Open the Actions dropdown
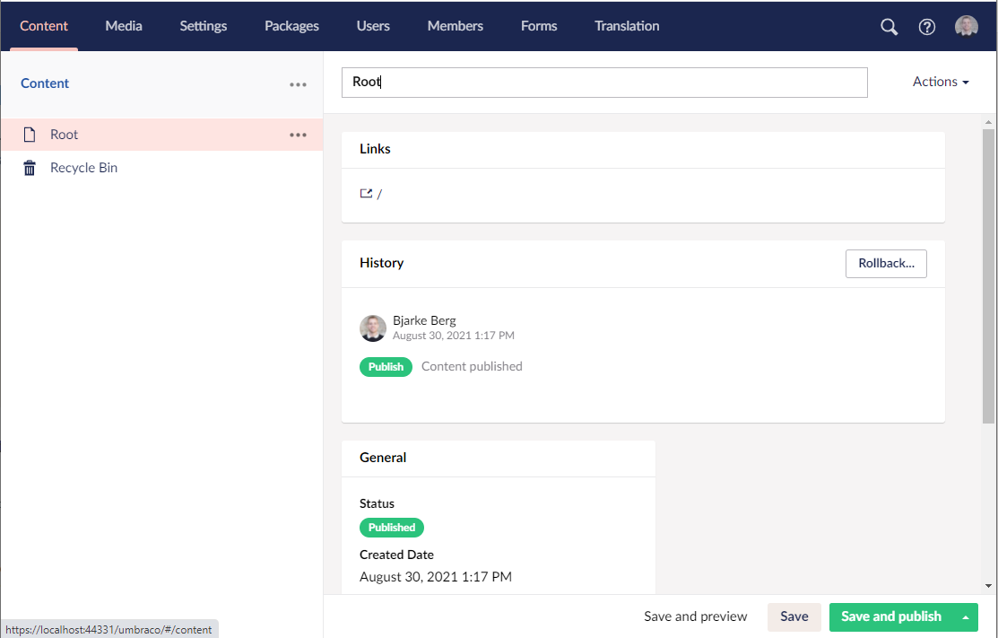The width and height of the screenshot is (998, 638). (x=940, y=82)
